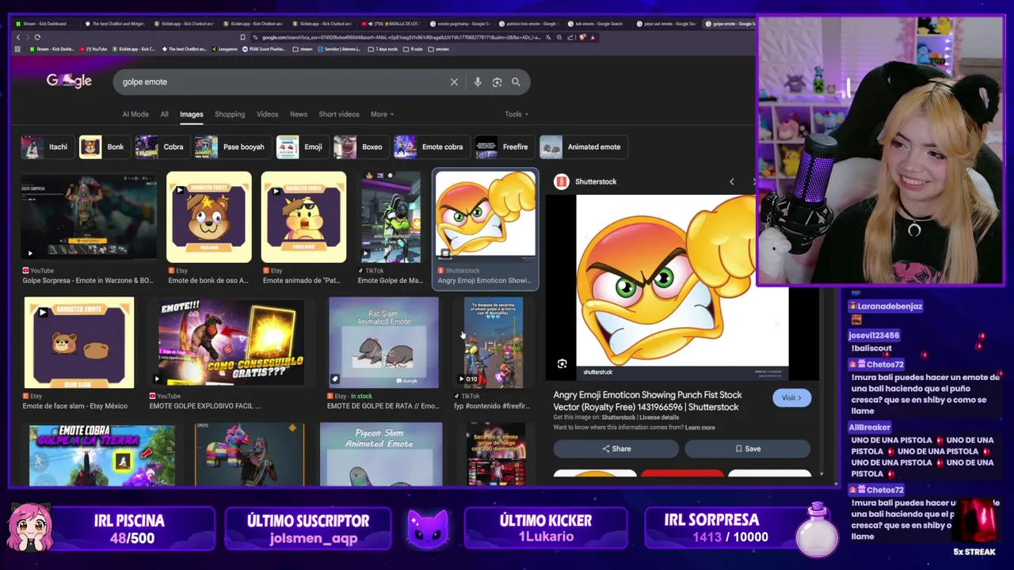Switch to 'BATALLA DE LOS' YouTube browser tab
Image resolution: width=1014 pixels, height=570 pixels.
[391, 24]
